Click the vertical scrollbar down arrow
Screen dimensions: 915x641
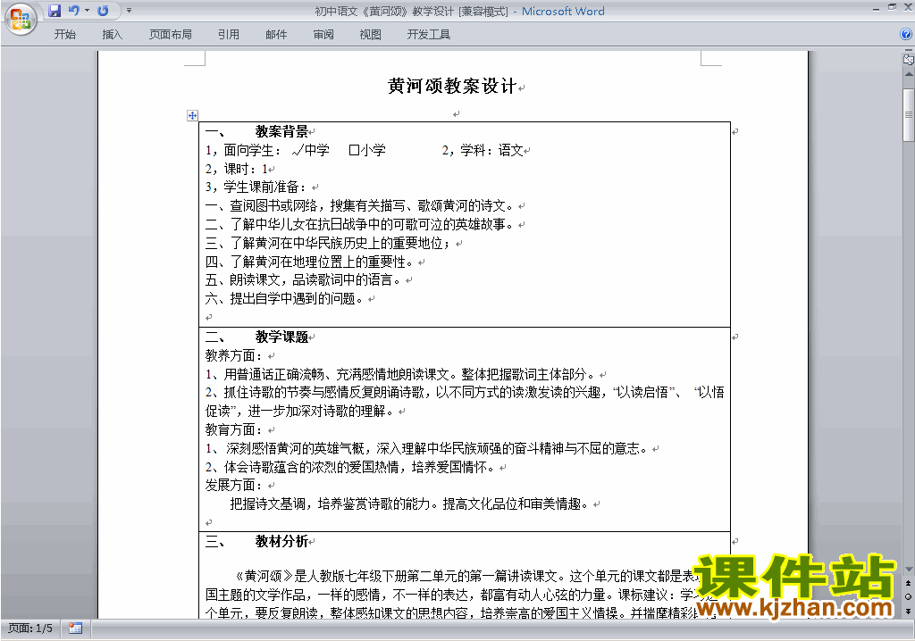[908, 570]
